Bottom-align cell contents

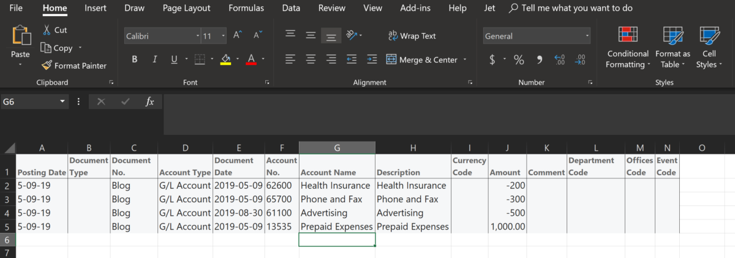click(x=331, y=36)
